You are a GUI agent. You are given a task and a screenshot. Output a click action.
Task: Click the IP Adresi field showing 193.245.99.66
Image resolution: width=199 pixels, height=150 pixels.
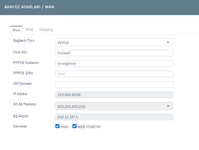pos(114,95)
